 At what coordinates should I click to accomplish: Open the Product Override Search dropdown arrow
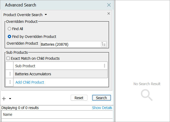coord(46,15)
